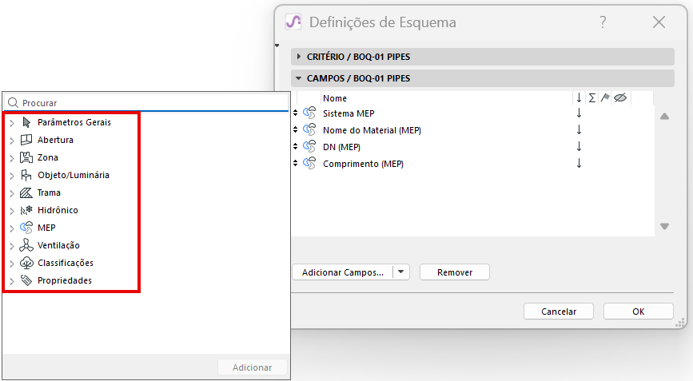
Task: Expand the MEP category
Action: pos(12,228)
